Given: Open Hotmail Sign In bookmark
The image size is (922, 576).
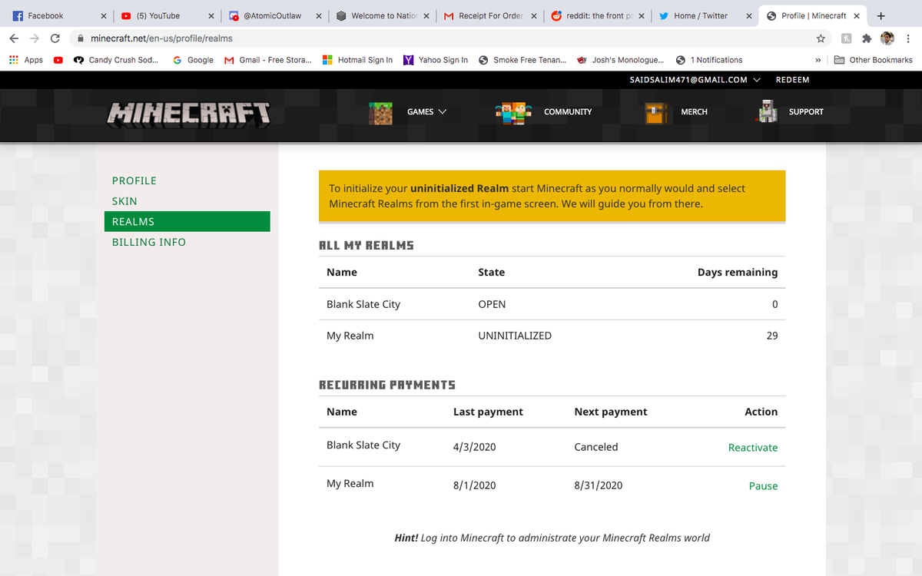Looking at the screenshot, I should click(x=357, y=60).
